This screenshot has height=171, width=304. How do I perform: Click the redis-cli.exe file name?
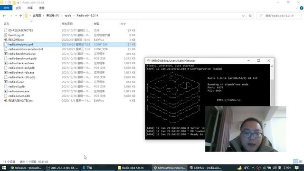tap(16, 82)
